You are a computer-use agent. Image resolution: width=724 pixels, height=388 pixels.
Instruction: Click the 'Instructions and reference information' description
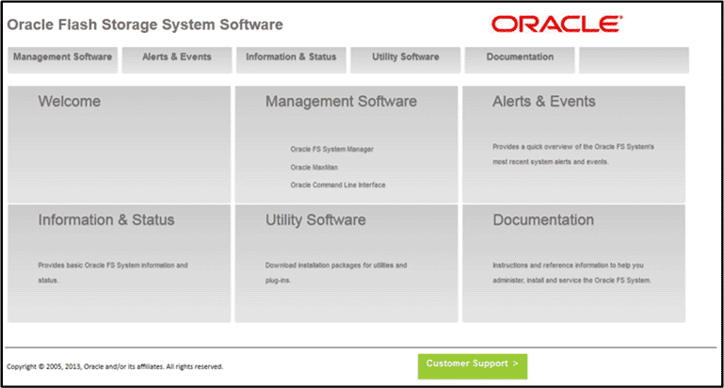[572, 273]
